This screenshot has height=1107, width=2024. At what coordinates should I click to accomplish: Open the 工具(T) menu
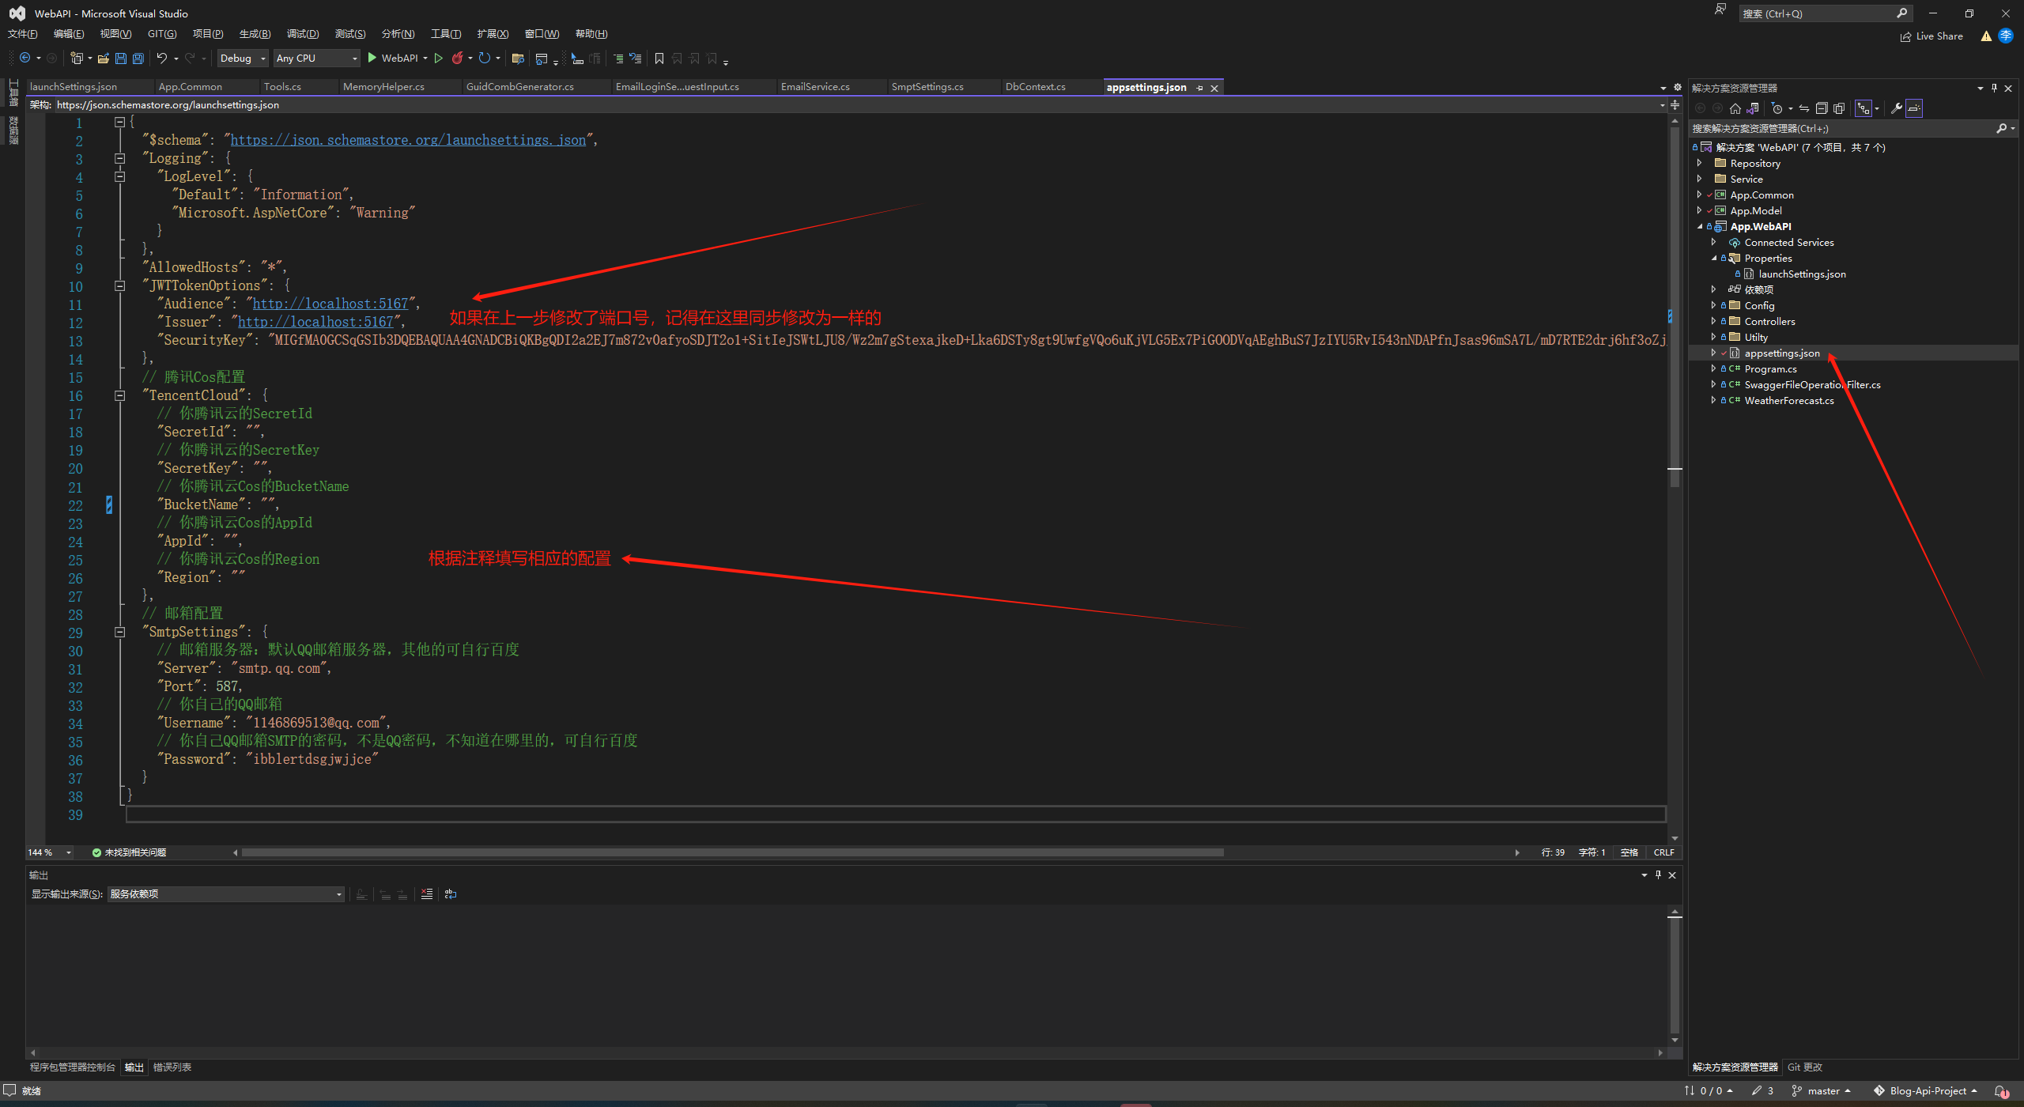pos(446,33)
